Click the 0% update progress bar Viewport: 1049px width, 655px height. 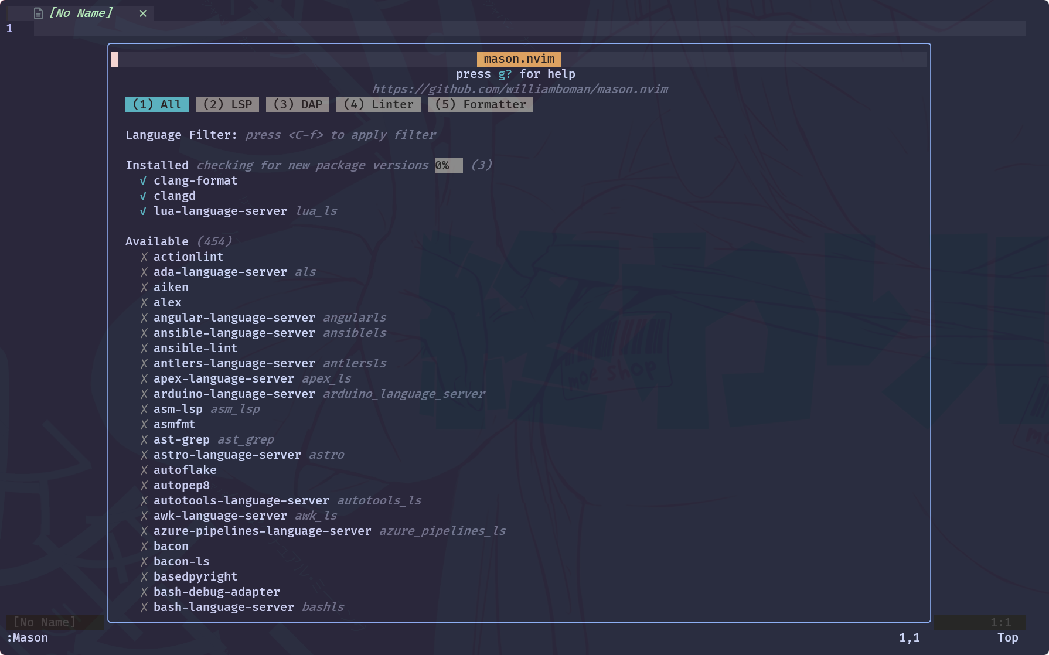click(x=449, y=165)
